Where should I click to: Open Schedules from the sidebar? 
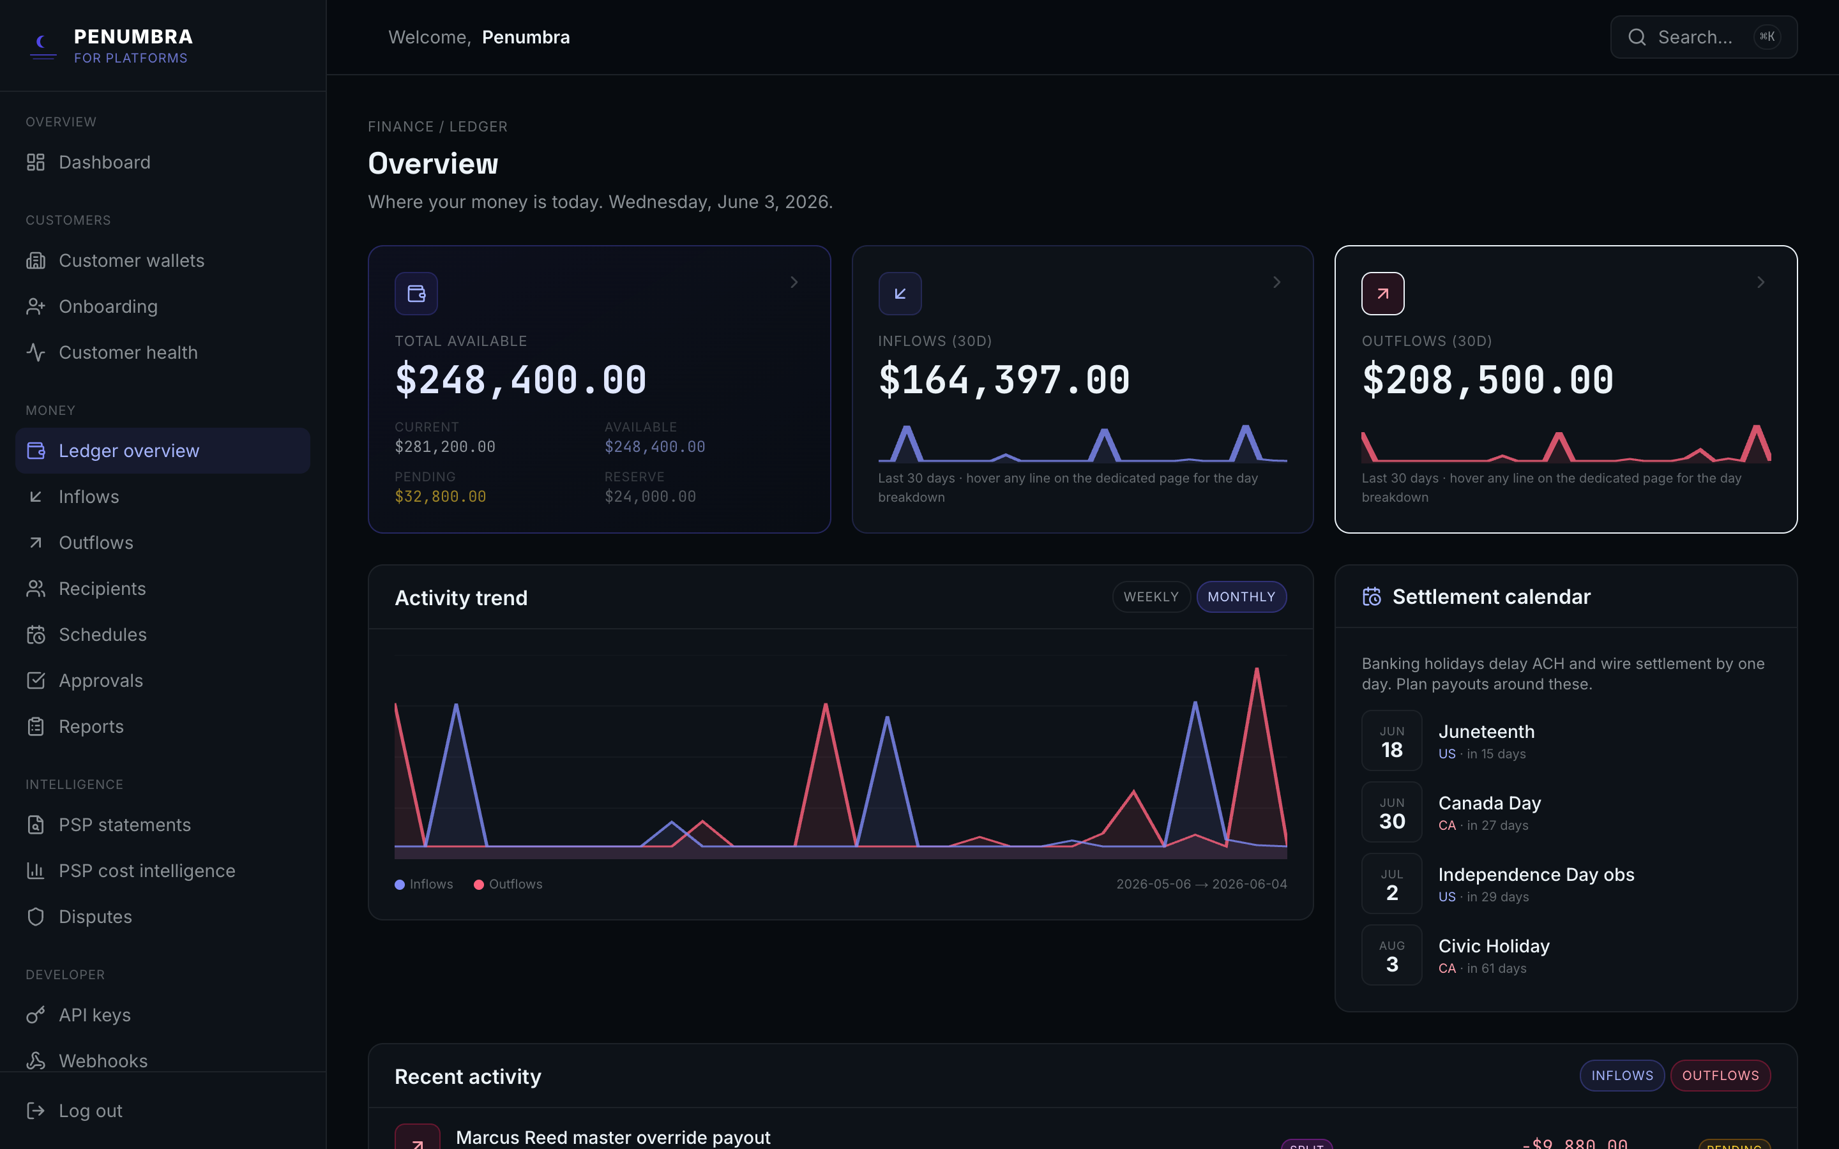163,635
